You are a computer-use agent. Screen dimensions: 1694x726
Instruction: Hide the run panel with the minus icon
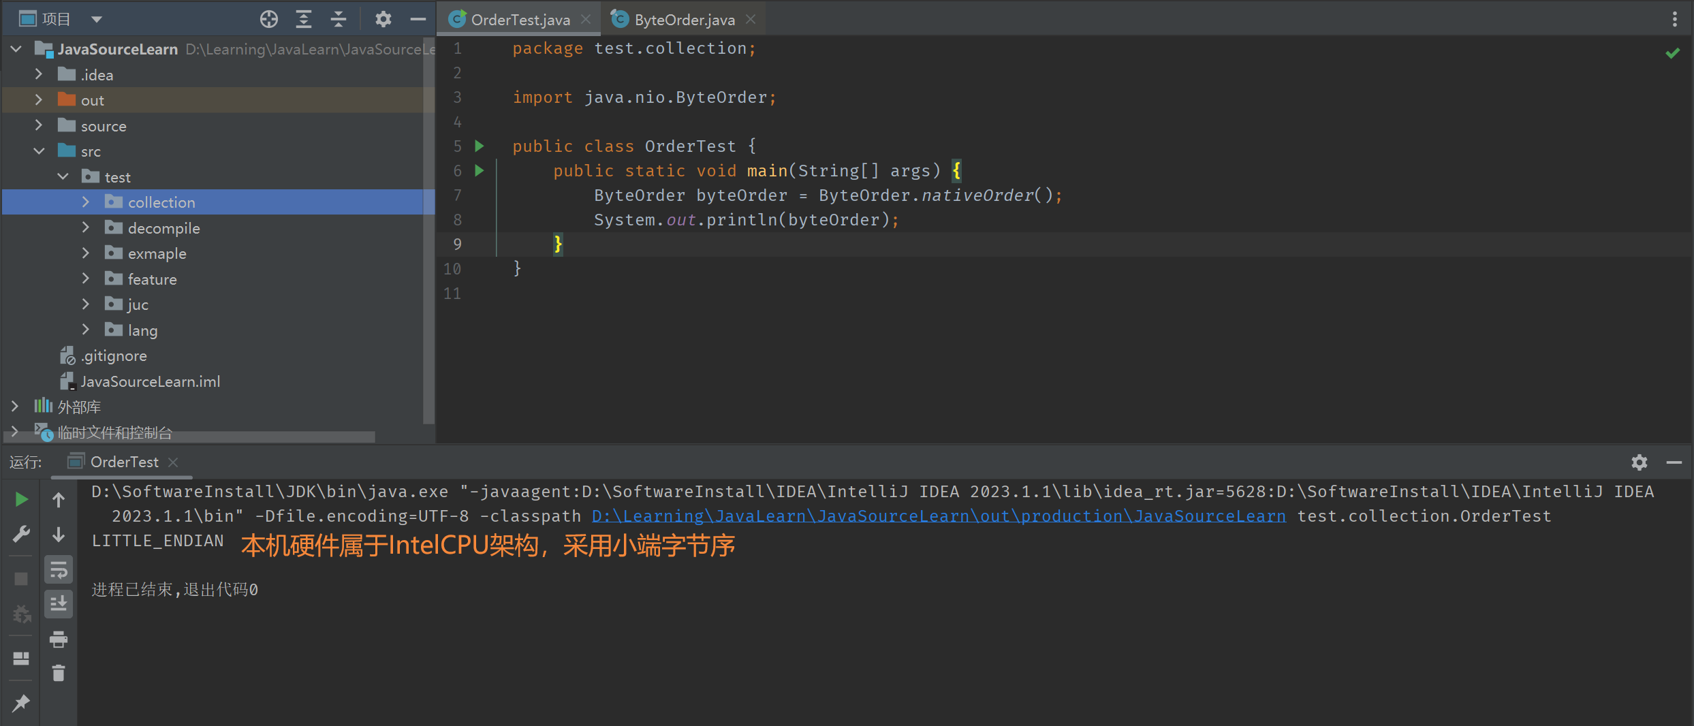(1674, 462)
